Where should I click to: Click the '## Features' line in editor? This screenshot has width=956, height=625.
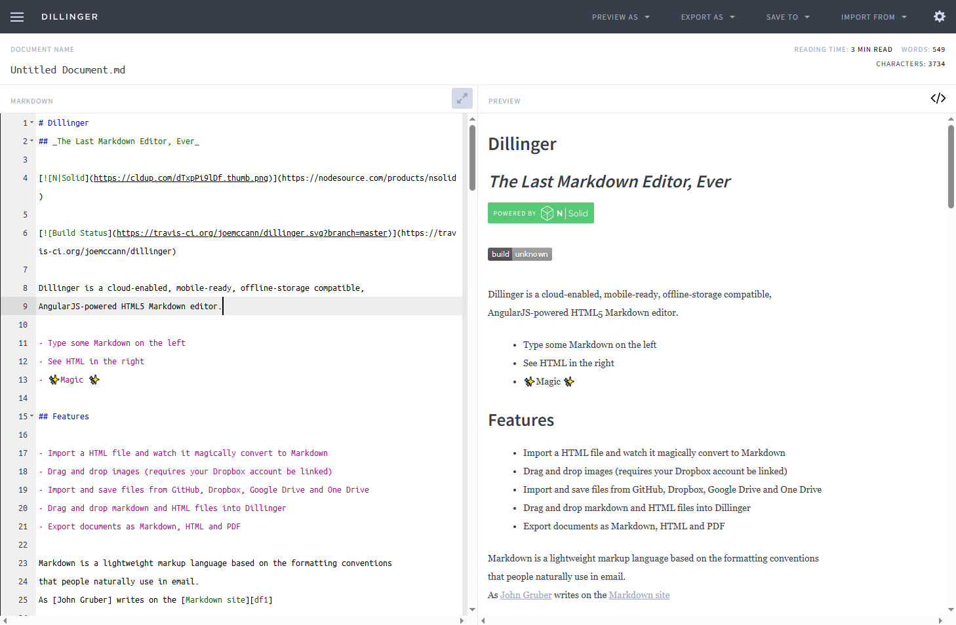pos(64,416)
